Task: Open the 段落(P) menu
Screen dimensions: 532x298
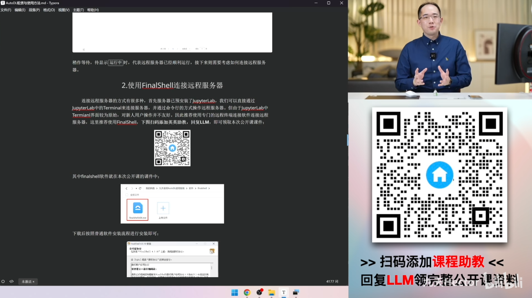Action: [34, 10]
